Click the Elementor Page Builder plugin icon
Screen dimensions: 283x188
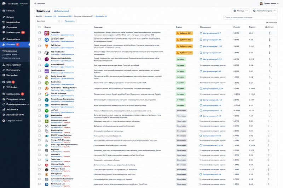coord(47,59)
